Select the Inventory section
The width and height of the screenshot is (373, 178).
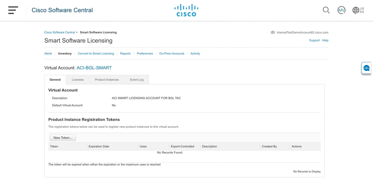65,53
